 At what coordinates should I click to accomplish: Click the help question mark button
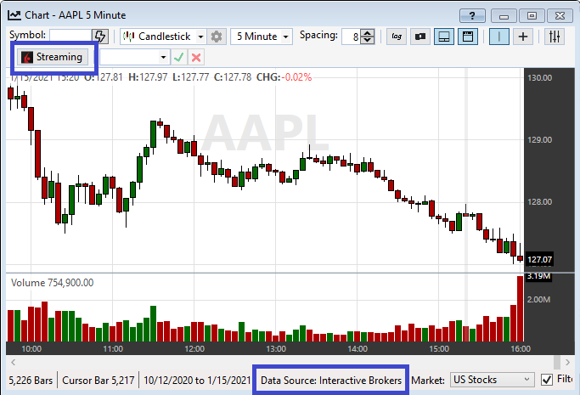click(472, 16)
